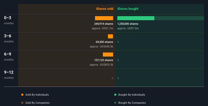Click the approx. US$1.7m text

[102, 28]
